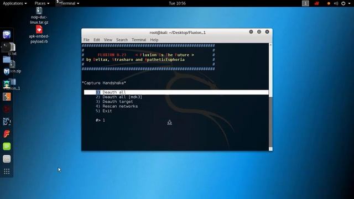Open the Burp Suite orange icon in dock
354x199 pixels.
[x=7, y=97]
